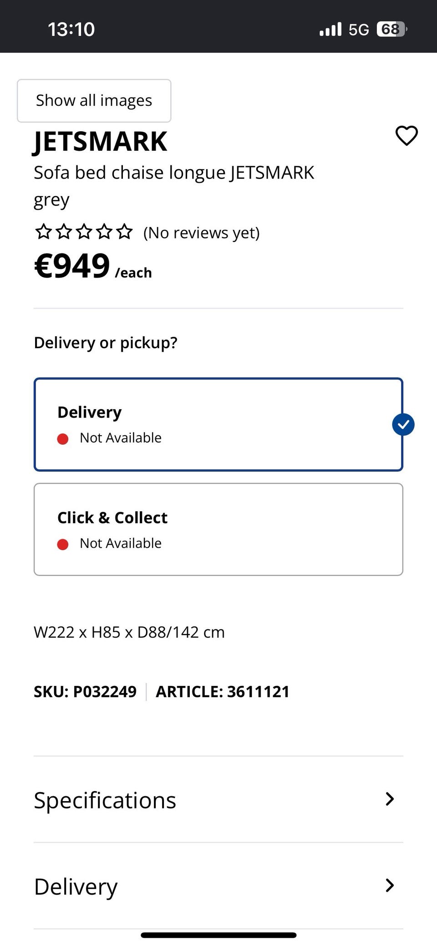Image resolution: width=437 pixels, height=947 pixels.
Task: Add JETSMARK to wishlist with heart icon
Action: [407, 136]
